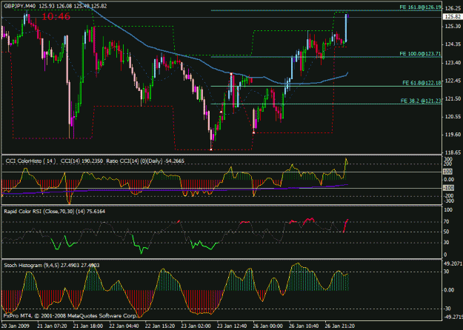Click the highlighted 125.82 current price tag
Image resolution: width=463 pixels, height=330 pixels.
coord(453,17)
